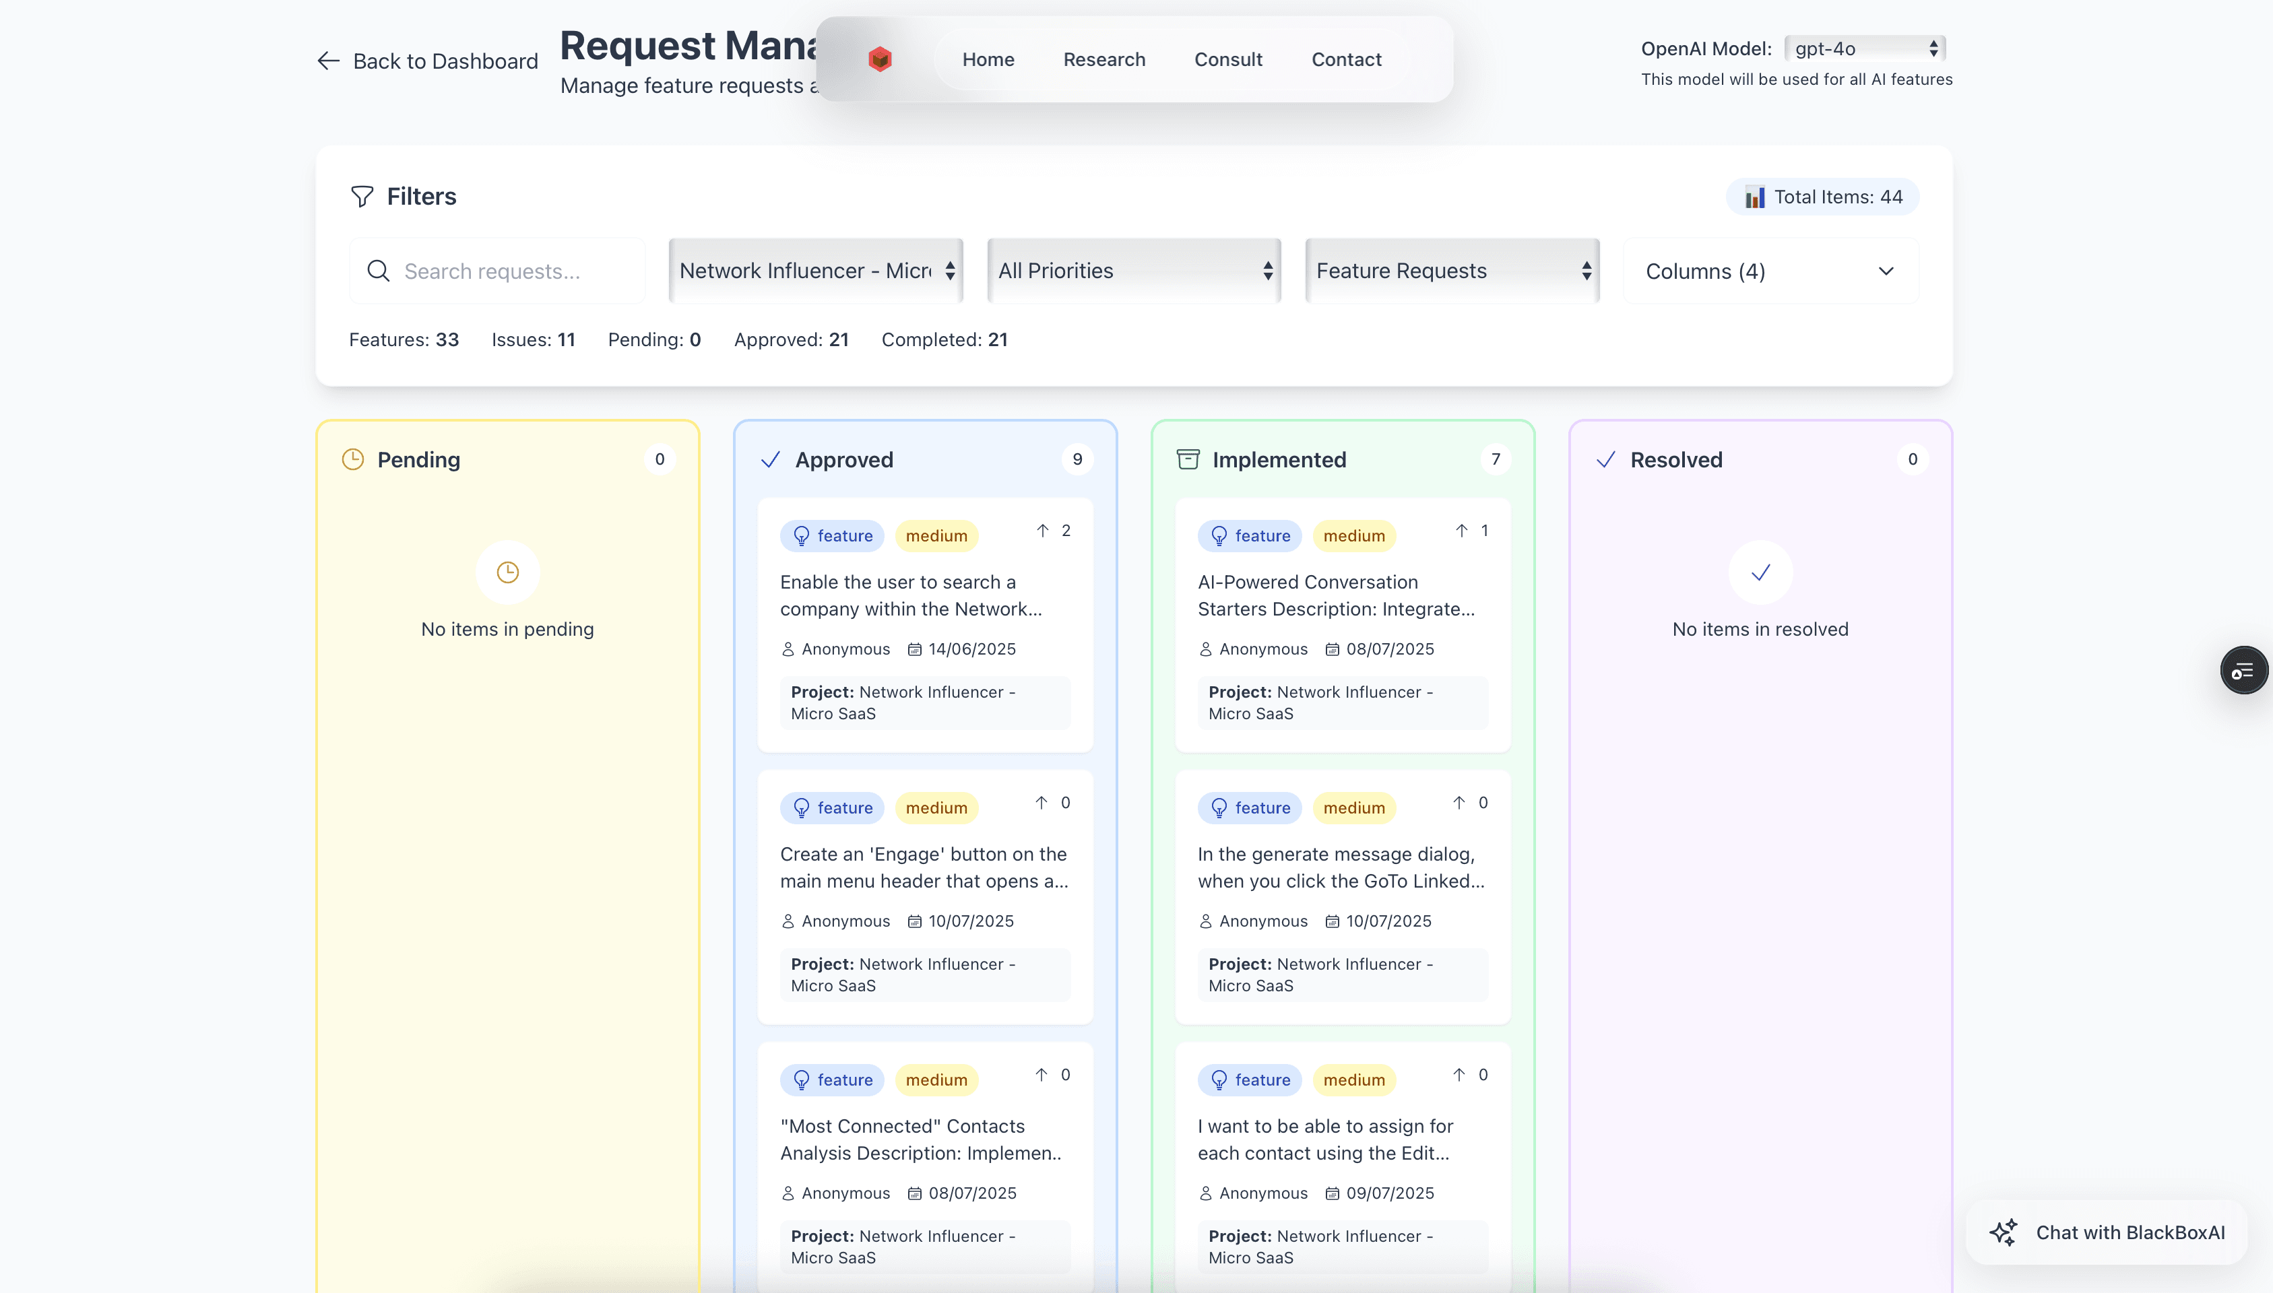
Task: Open the OpenAI Model gpt-4o dropdown
Action: click(x=1864, y=49)
